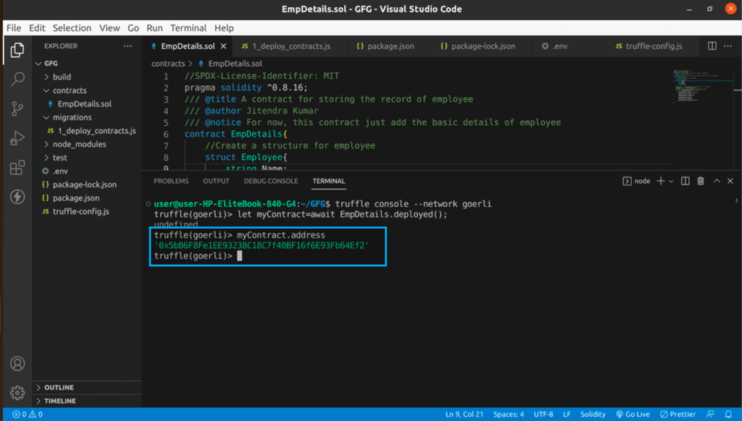Open the Thunder Client lightning icon
Image resolution: width=742 pixels, height=421 pixels.
tap(17, 197)
